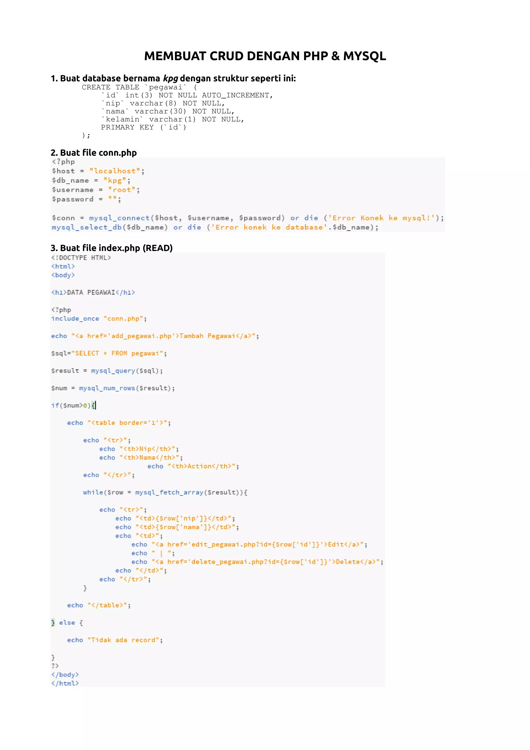530x750 pixels.
Task: Click the 'while($row = mysql_fetch_array($result)){' line
Action: pos(165,492)
